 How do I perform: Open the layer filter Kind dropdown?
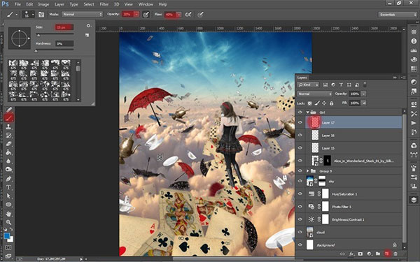coord(308,85)
